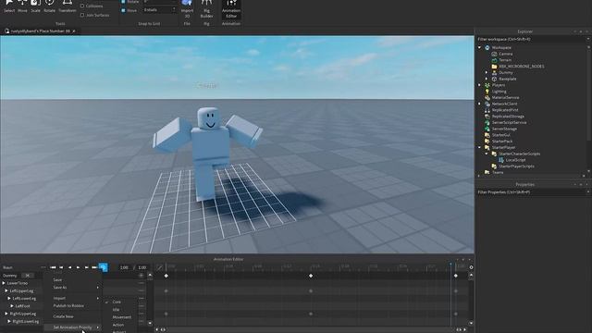Click the animation length field after the slash
592x333 pixels.
pyautogui.click(x=142, y=267)
